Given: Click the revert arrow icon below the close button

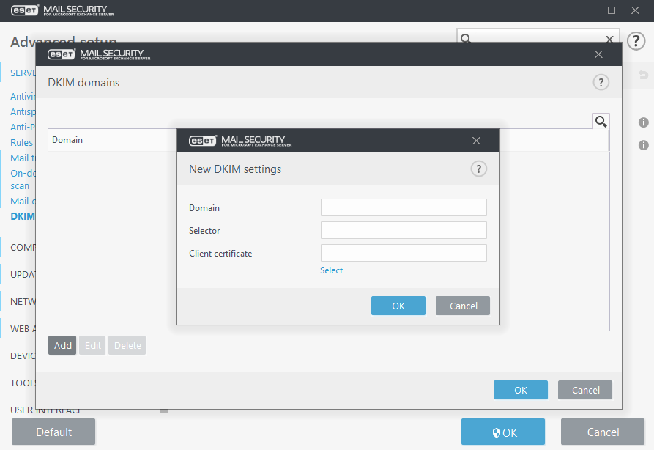Looking at the screenshot, I should pyautogui.click(x=643, y=75).
